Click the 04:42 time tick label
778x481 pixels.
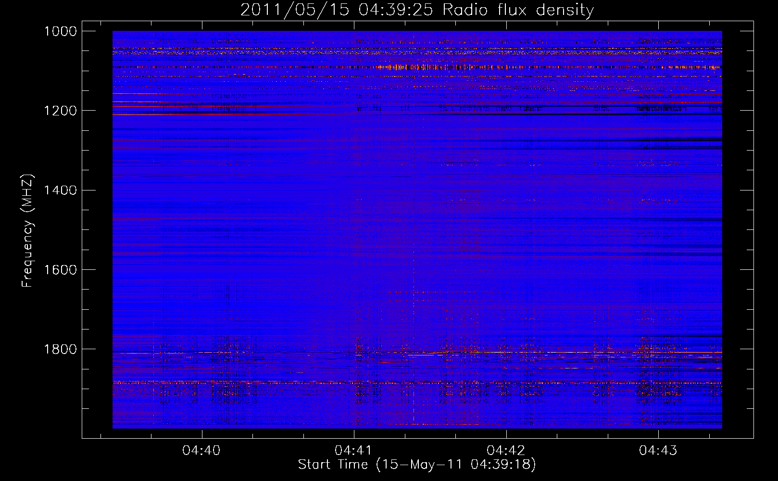(x=506, y=450)
